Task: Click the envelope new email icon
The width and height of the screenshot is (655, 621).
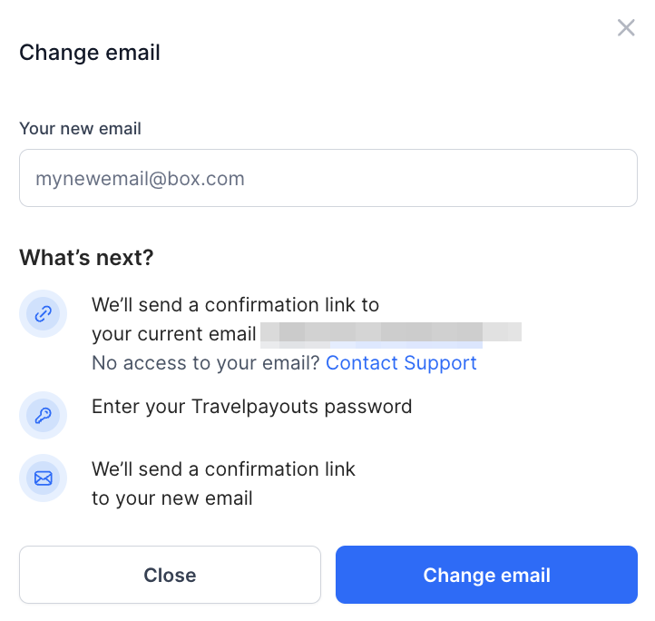Action: (43, 478)
